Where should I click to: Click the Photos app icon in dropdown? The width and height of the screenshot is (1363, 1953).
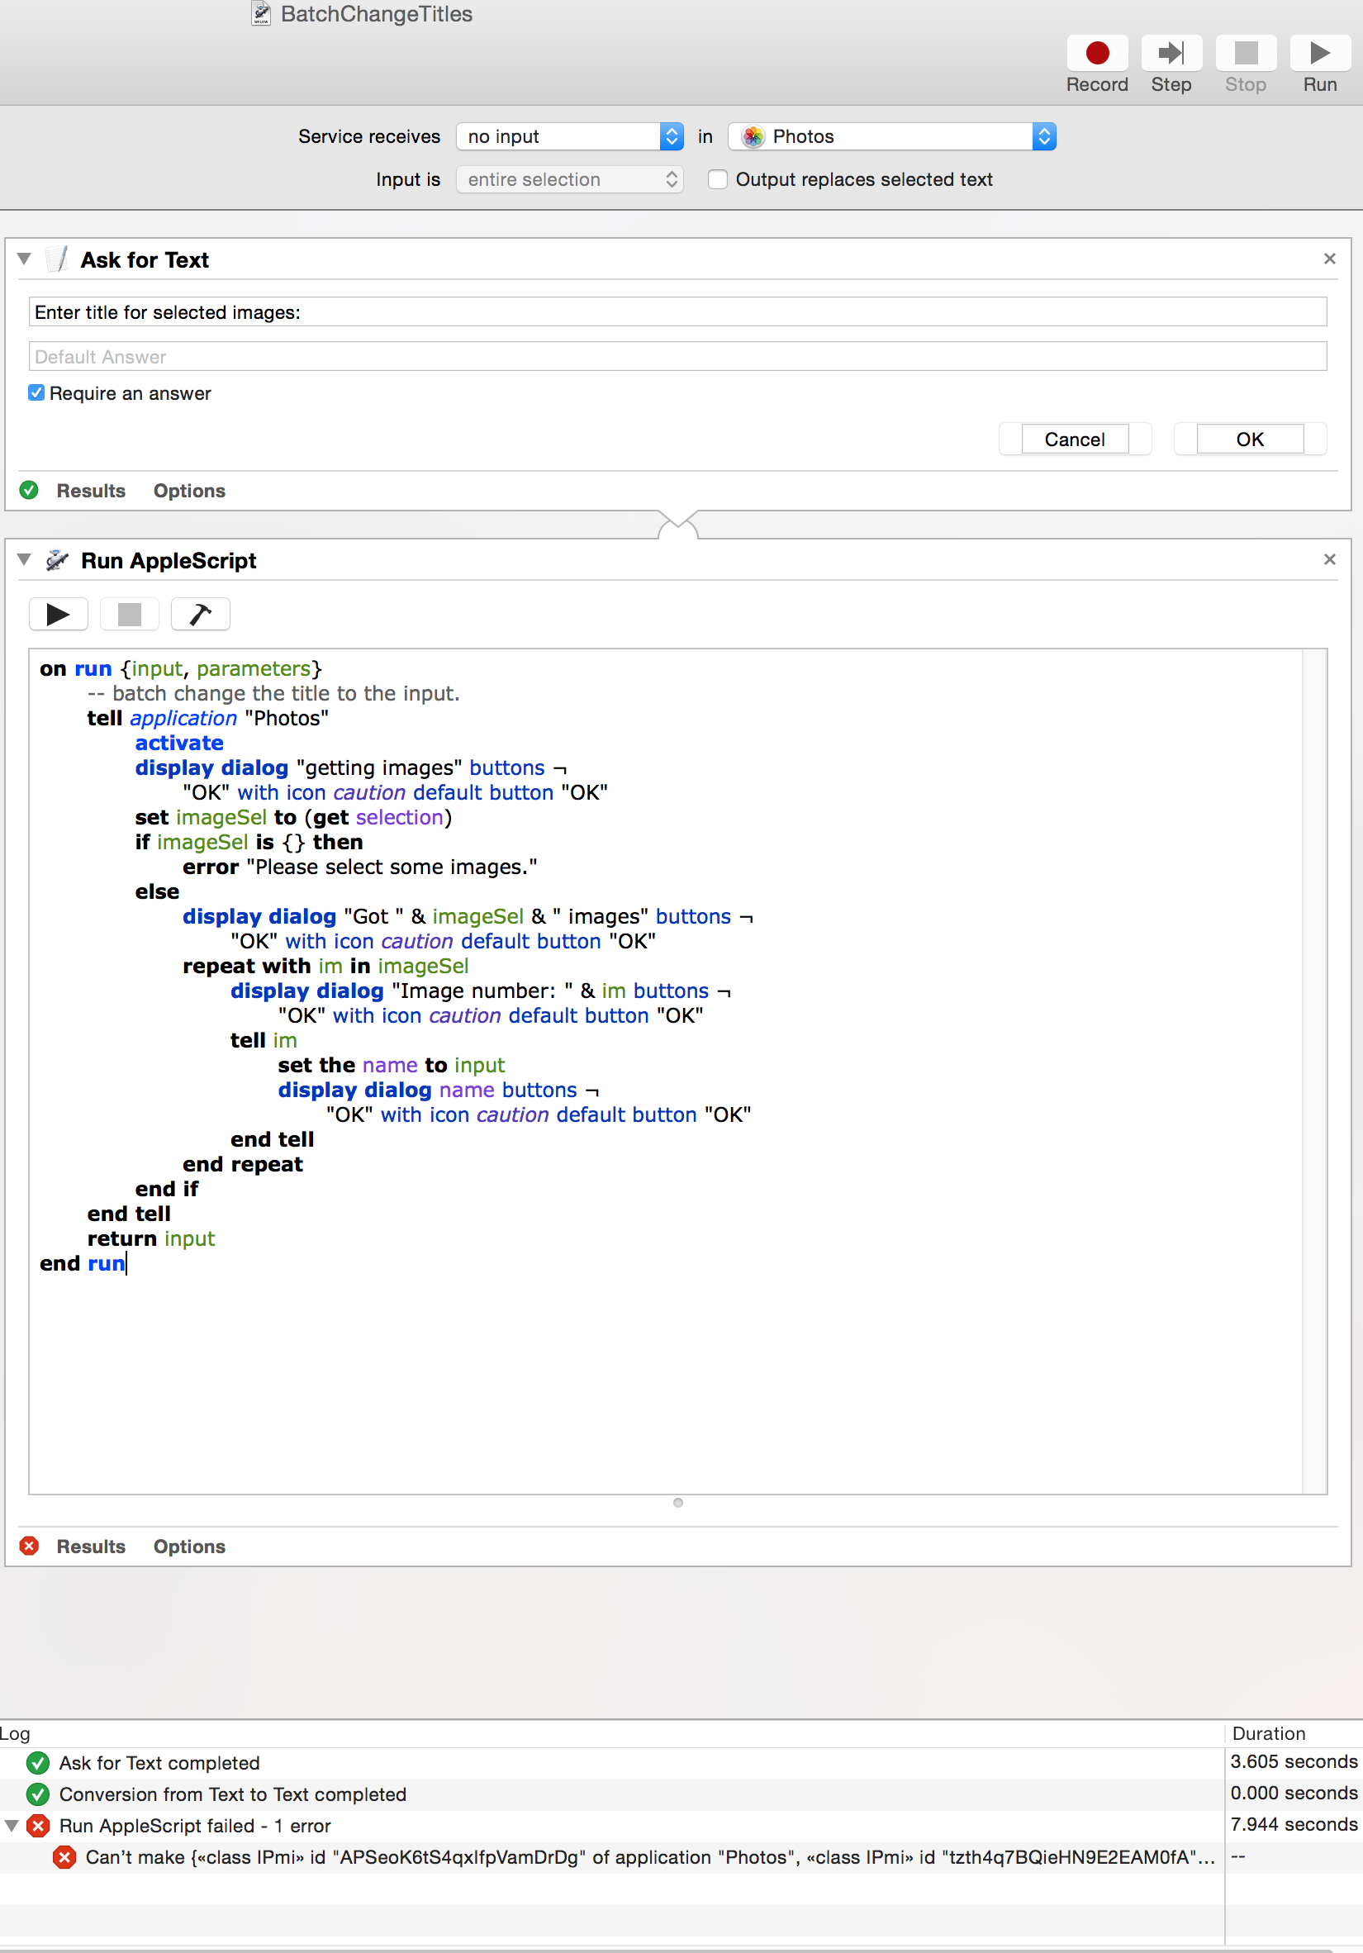click(x=753, y=136)
